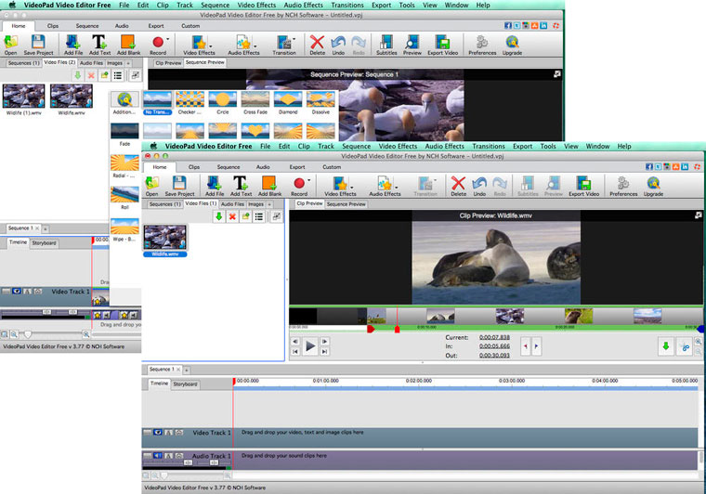The height and width of the screenshot is (494, 706).
Task: Toggle the lock icon on Video Track 1
Action: (x=169, y=433)
